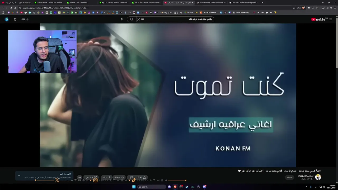Click the Clip scissors button

91,177
